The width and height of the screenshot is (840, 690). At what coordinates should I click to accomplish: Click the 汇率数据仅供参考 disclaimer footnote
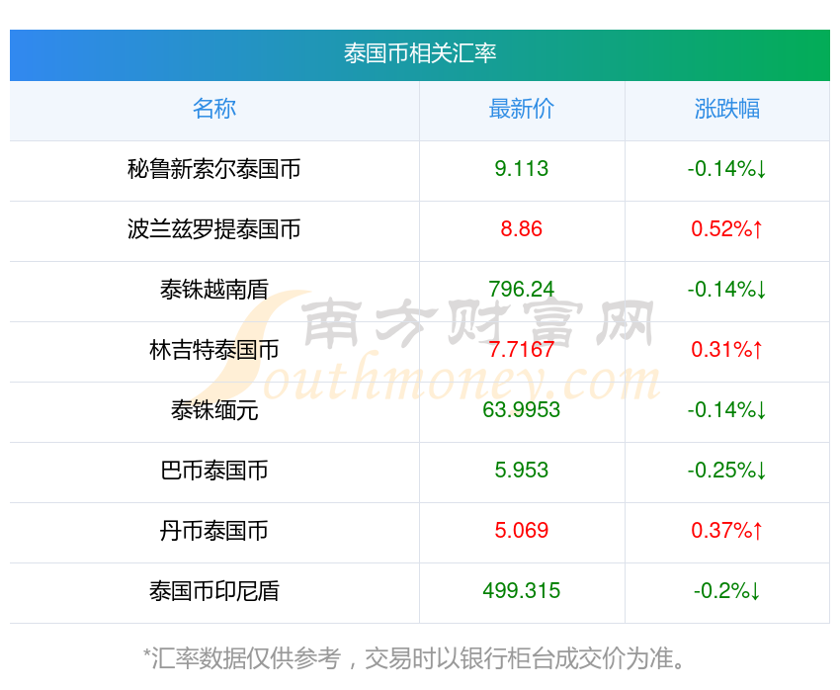[415, 657]
